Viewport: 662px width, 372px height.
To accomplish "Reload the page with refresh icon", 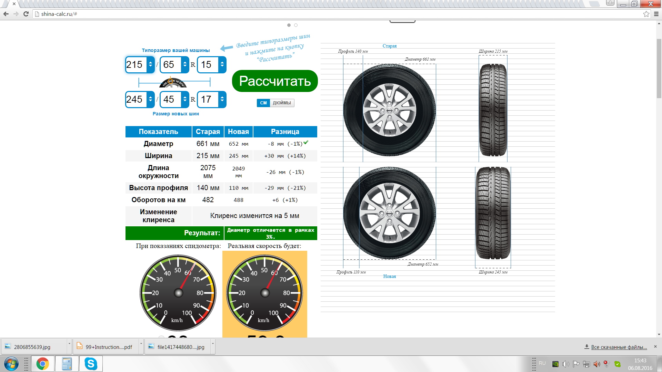I will click(26, 14).
